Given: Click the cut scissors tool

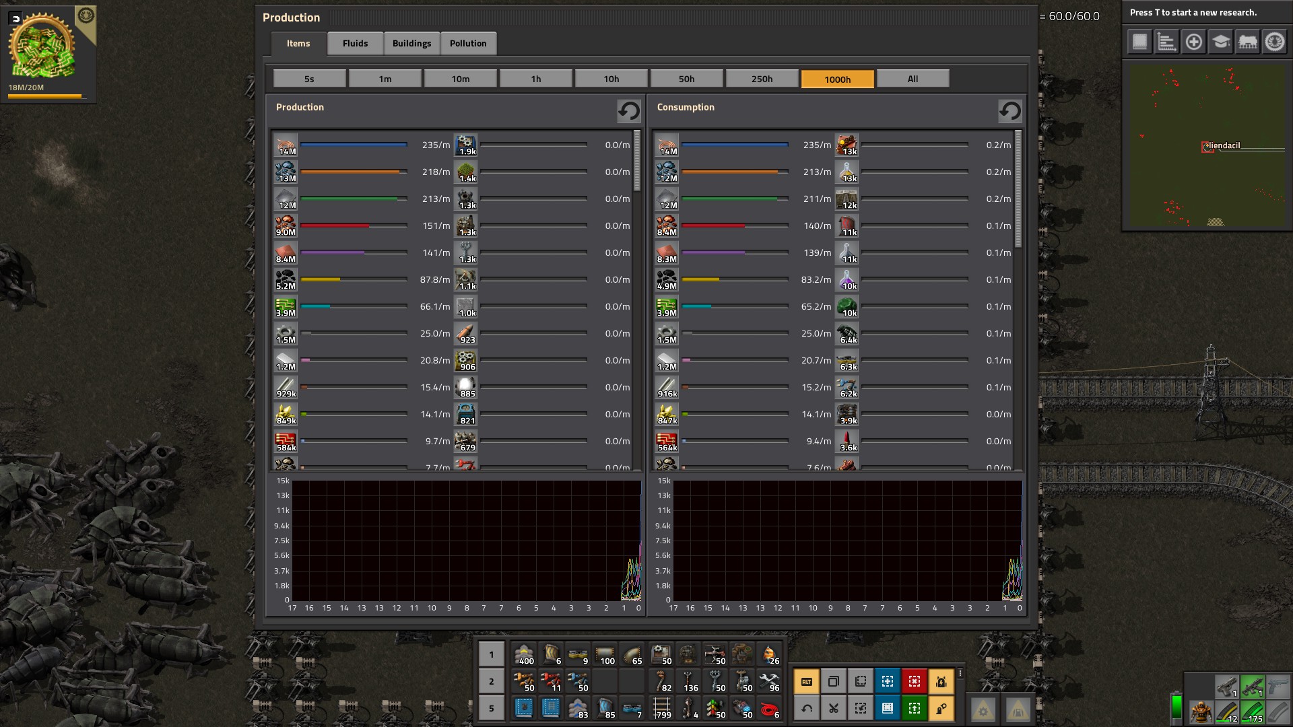Looking at the screenshot, I should point(833,708).
